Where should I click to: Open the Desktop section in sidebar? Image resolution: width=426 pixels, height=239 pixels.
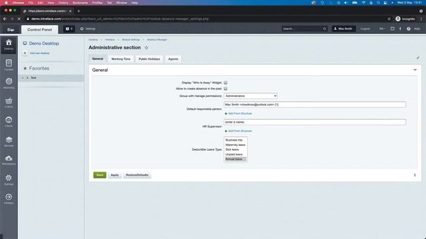pyautogui.click(x=9, y=44)
